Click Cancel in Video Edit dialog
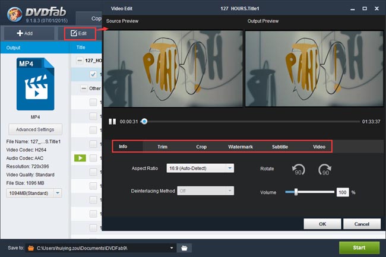The image size is (386, 257). 362,224
